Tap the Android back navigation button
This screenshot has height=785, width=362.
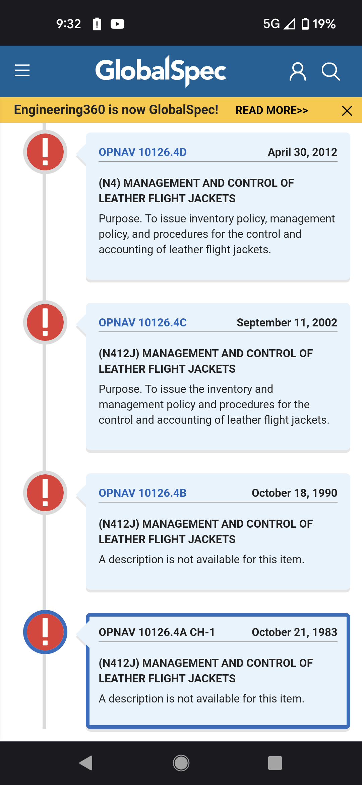86,763
